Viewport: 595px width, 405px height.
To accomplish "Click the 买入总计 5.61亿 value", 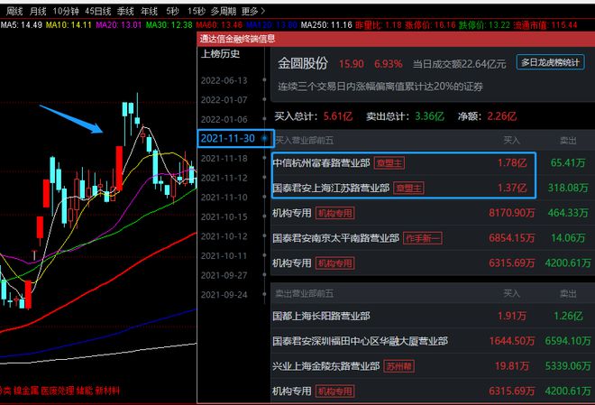I will 338,116.
